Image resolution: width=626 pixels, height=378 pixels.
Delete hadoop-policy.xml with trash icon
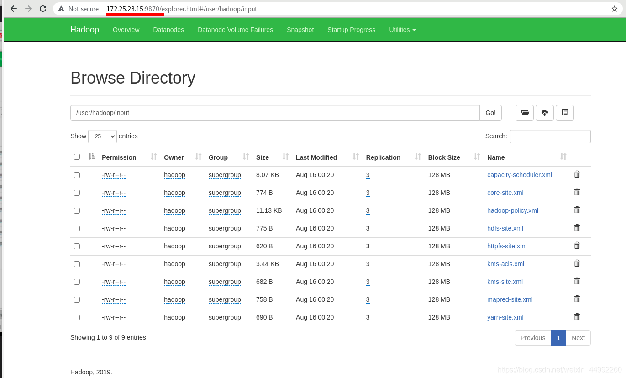[x=577, y=210]
